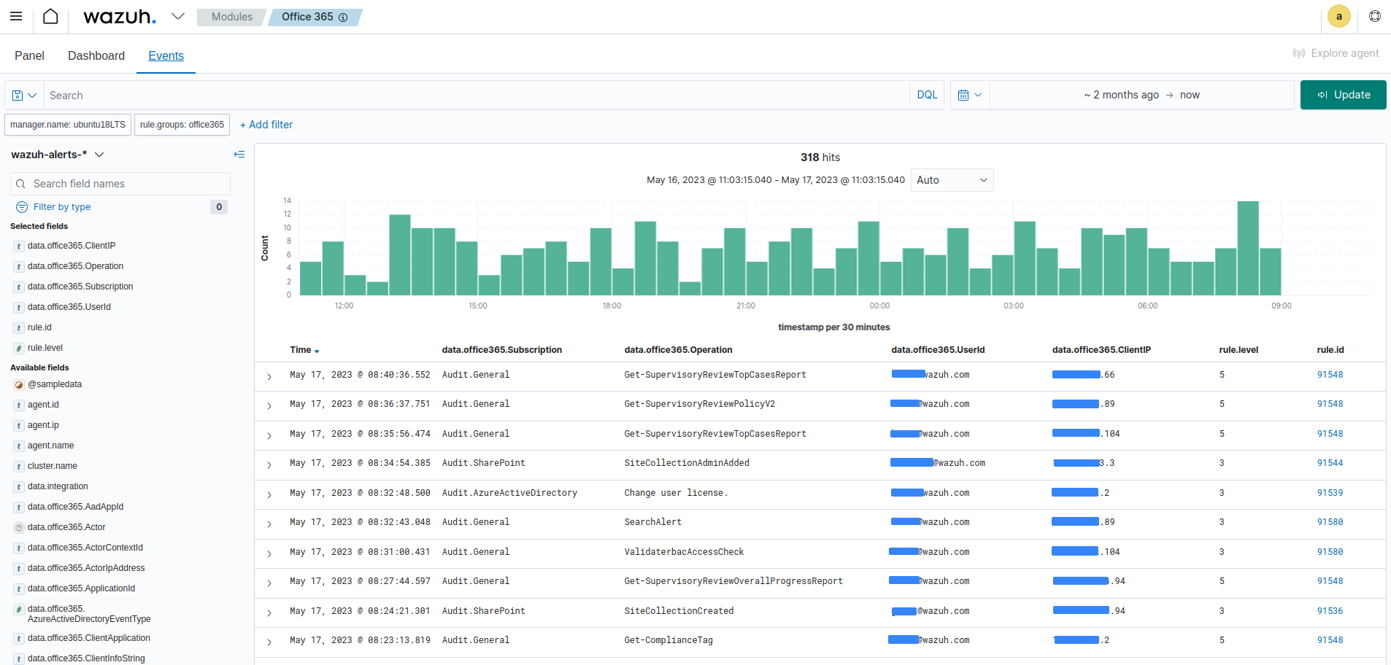Viewport: 1391px width, 665px height.
Task: Select the data.office365.ClientIP selected field
Action: click(x=72, y=246)
